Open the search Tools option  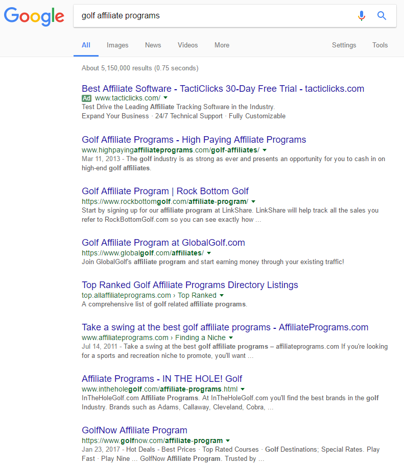click(380, 45)
